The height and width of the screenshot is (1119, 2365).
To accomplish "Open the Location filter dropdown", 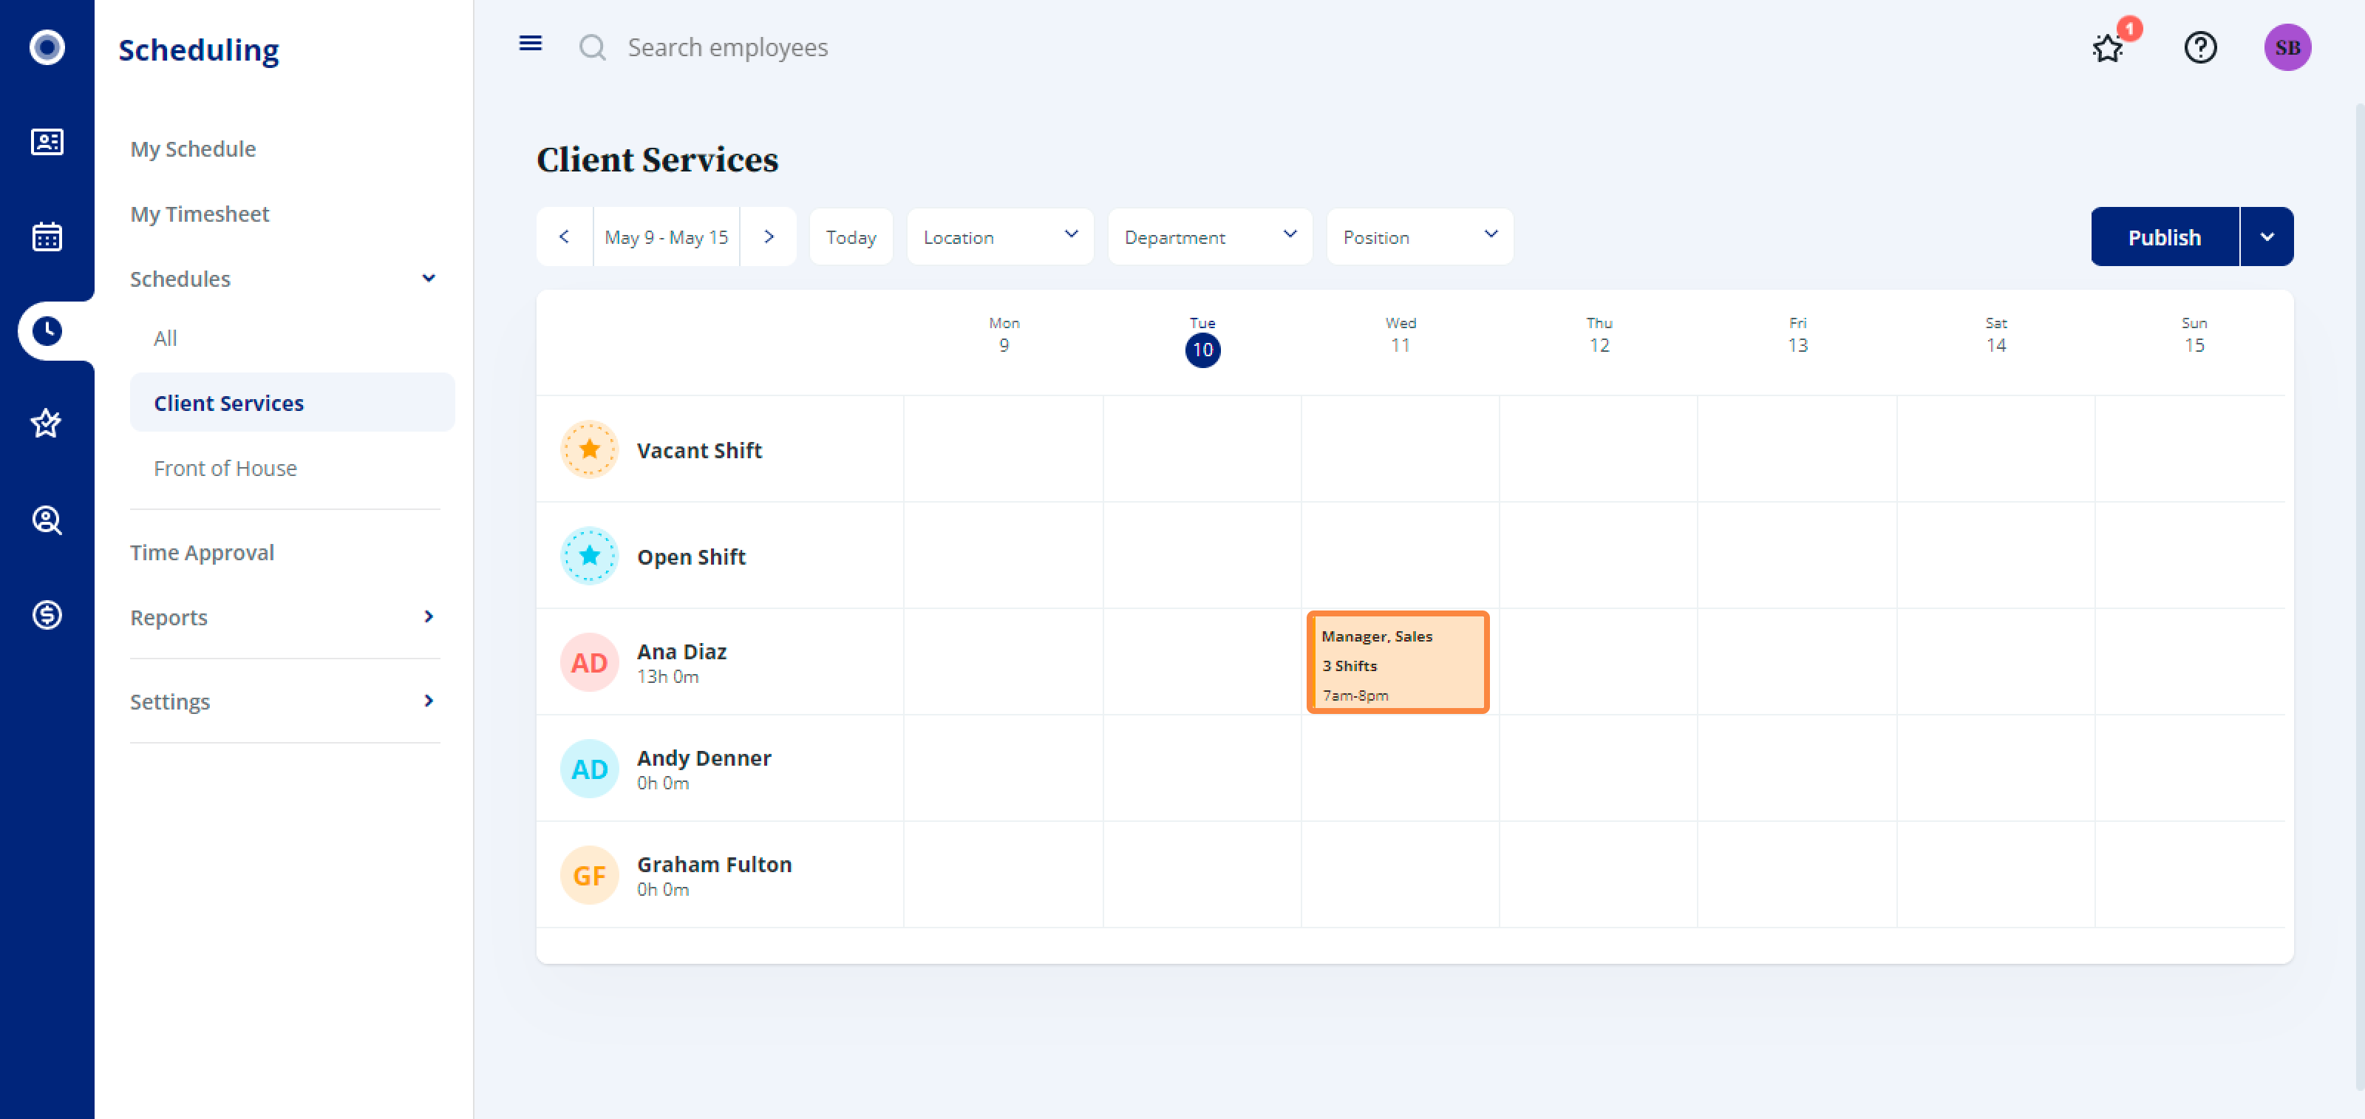I will [1000, 237].
